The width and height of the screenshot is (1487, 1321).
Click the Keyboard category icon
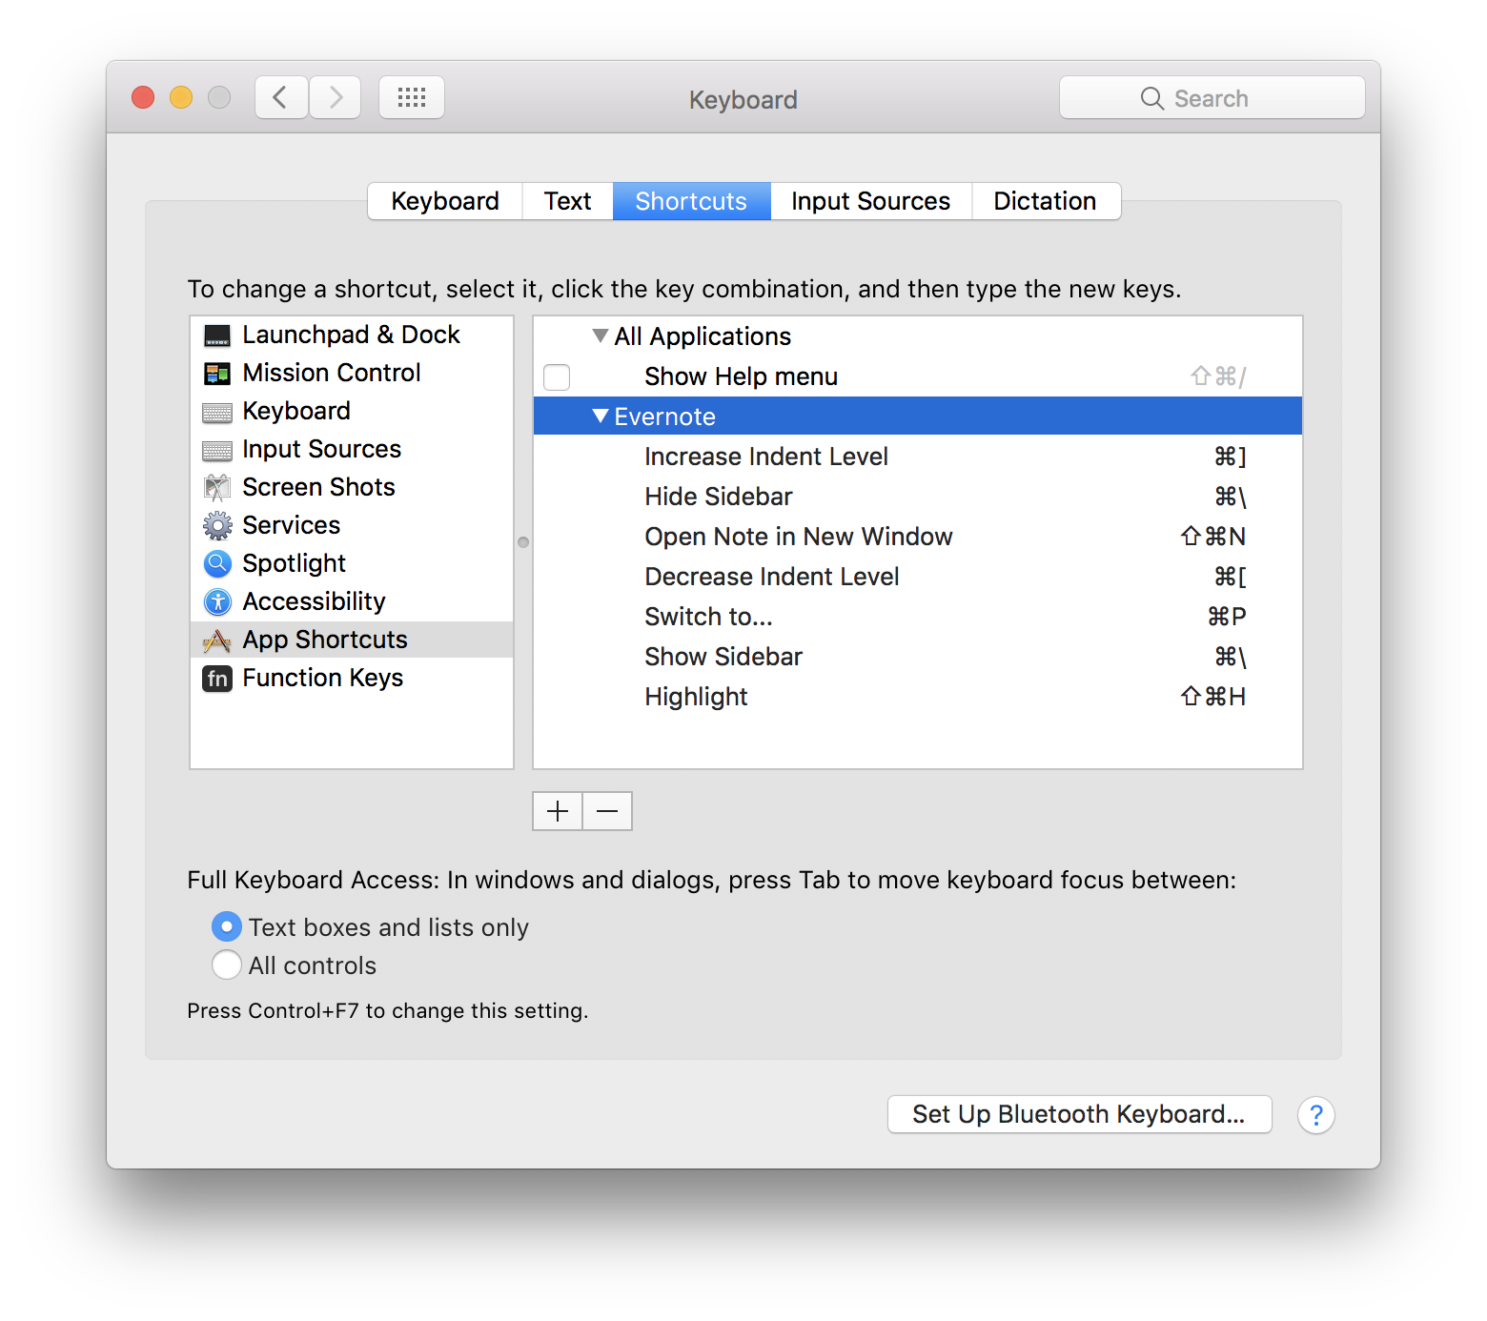tap(217, 412)
